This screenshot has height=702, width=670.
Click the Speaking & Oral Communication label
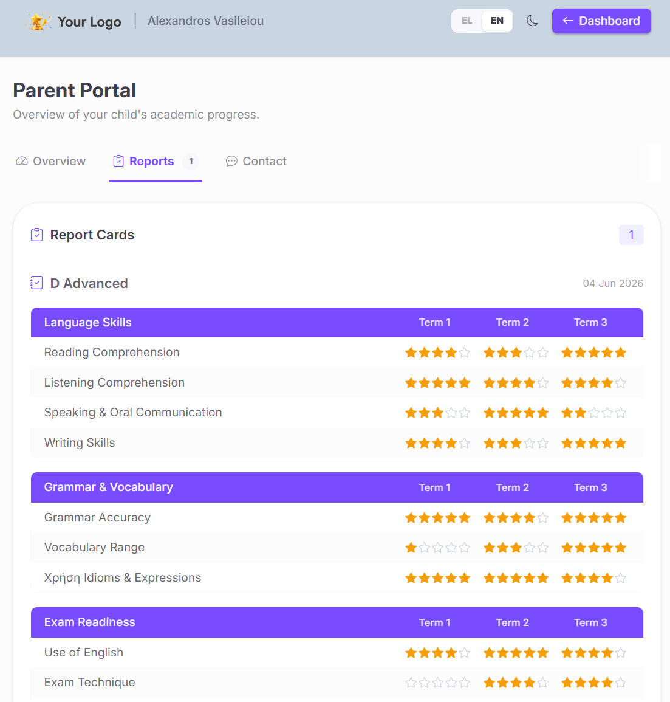[x=133, y=412]
